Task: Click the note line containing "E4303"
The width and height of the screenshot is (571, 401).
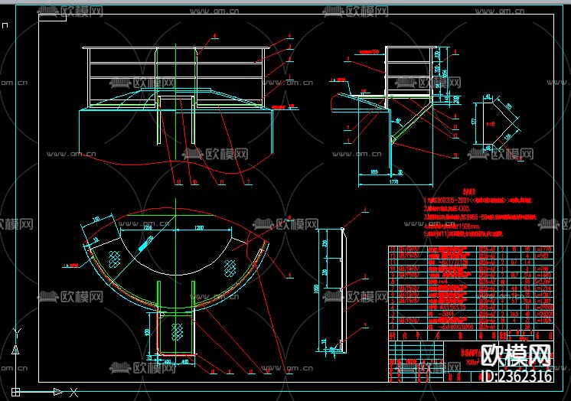Action: pos(447,209)
